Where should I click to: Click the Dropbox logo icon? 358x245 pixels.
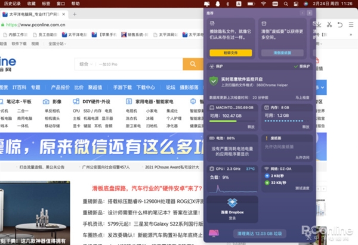click(233, 203)
